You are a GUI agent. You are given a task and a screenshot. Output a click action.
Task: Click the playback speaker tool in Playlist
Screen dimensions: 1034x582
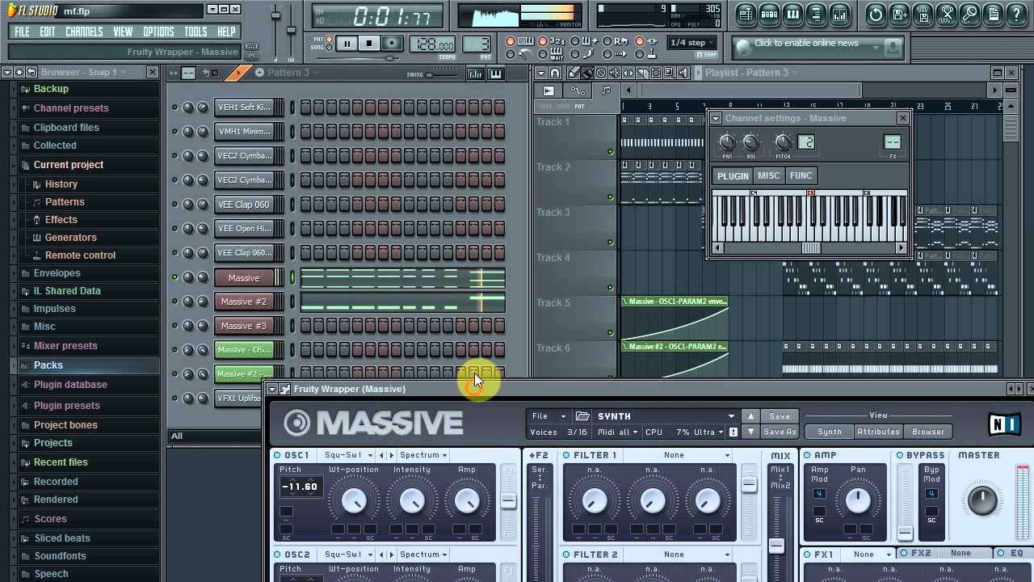tap(683, 73)
